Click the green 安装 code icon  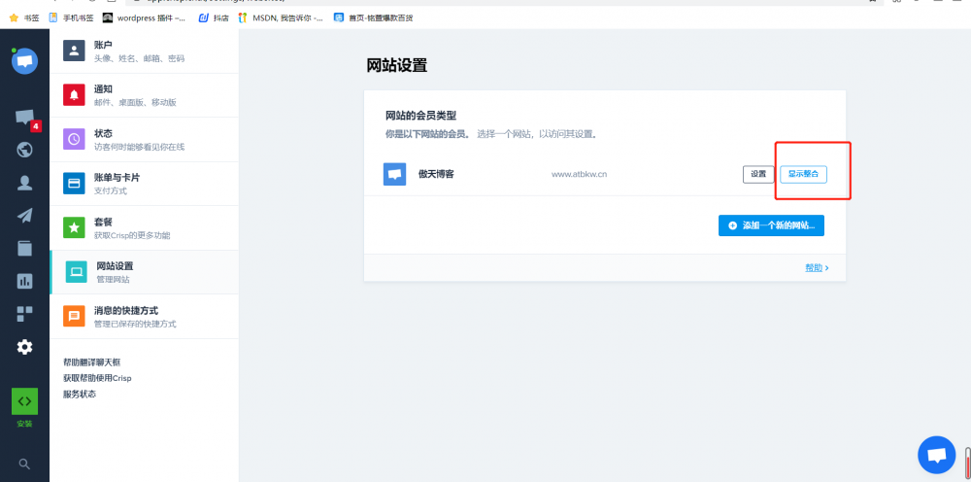pyautogui.click(x=25, y=401)
